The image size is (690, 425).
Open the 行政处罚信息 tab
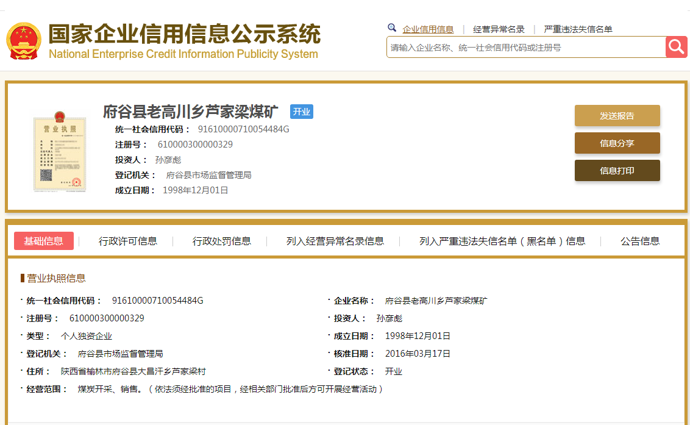221,241
